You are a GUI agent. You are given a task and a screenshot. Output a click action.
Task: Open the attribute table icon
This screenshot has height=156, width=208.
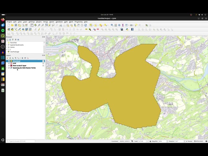click(116, 25)
